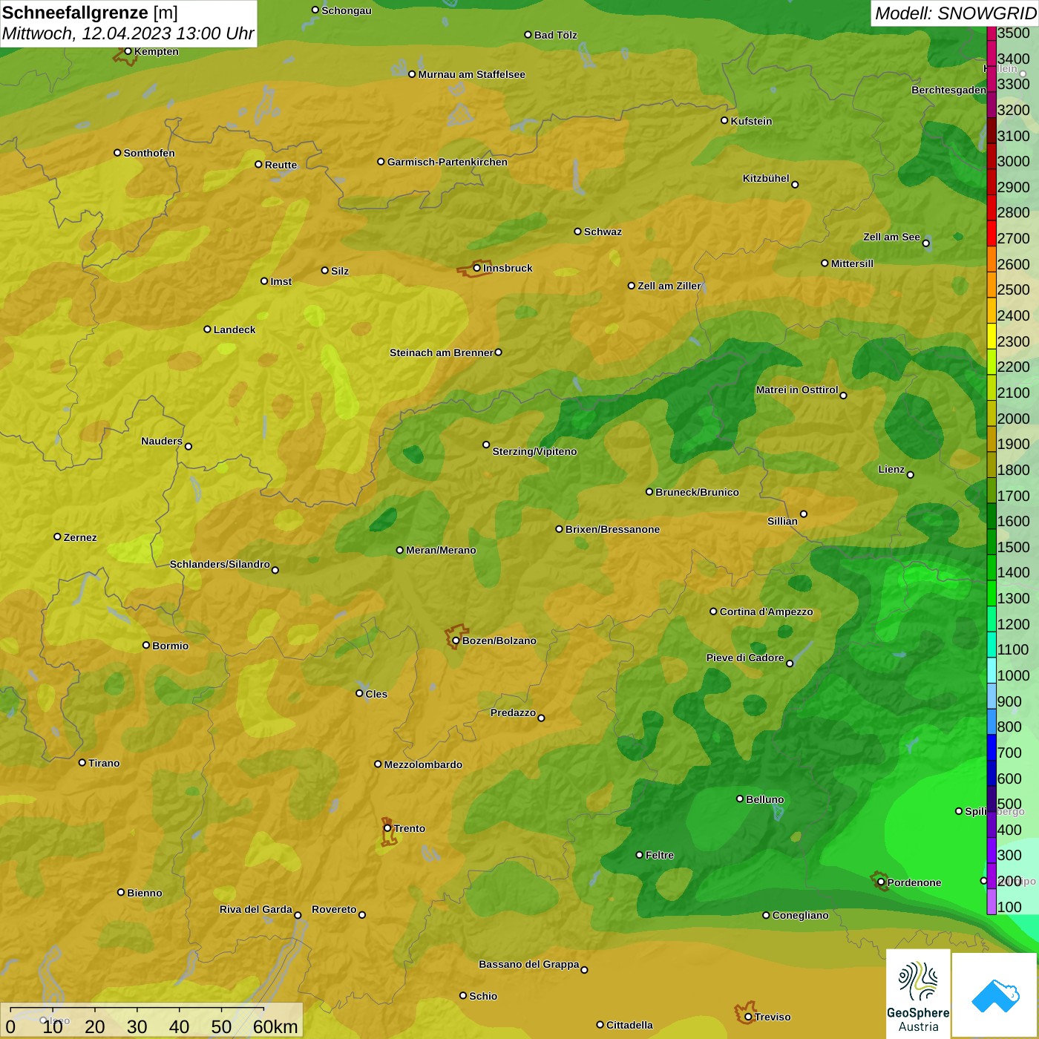This screenshot has width=1039, height=1039.
Task: Click the Lienz label
Action: point(891,469)
